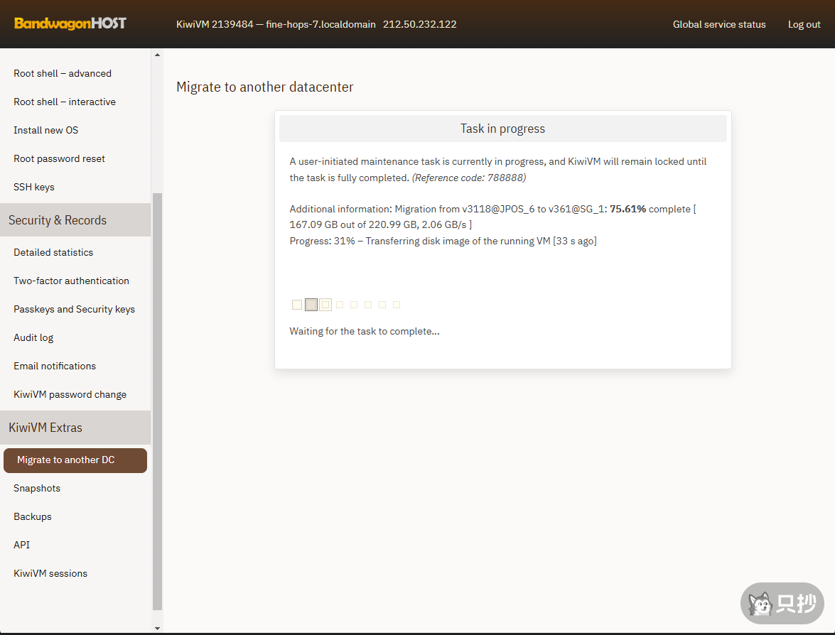This screenshot has width=835, height=635.
Task: Open Detailed statistics
Action: click(x=53, y=252)
